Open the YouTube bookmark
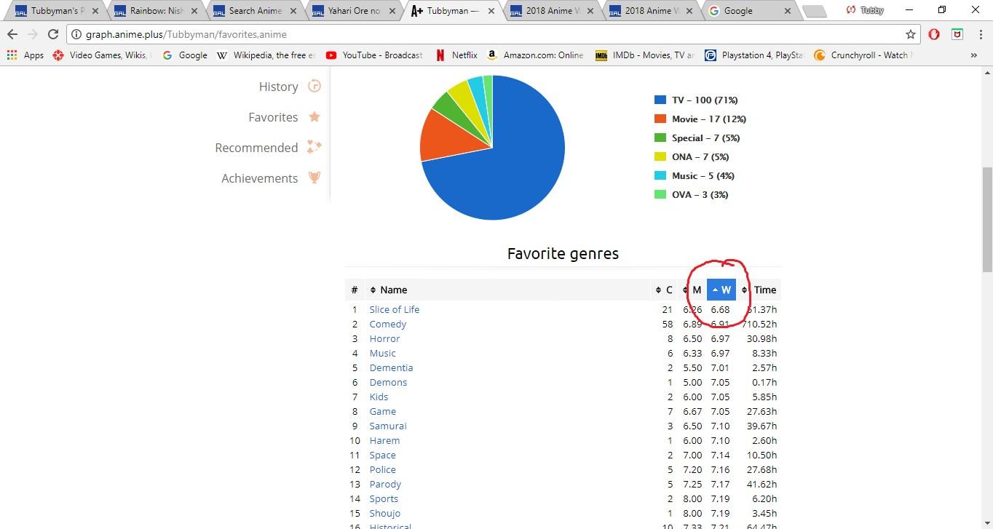This screenshot has width=993, height=529. (374, 55)
